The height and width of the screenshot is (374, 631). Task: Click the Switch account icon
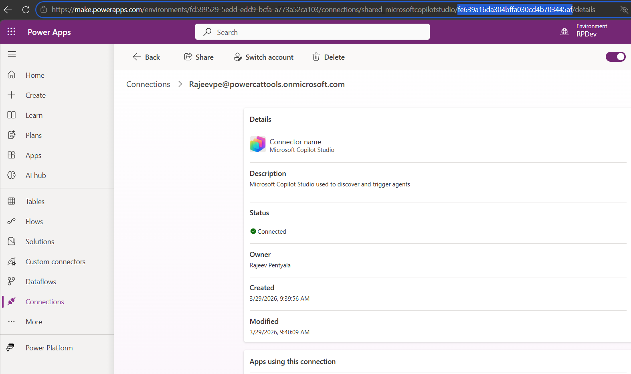click(238, 57)
